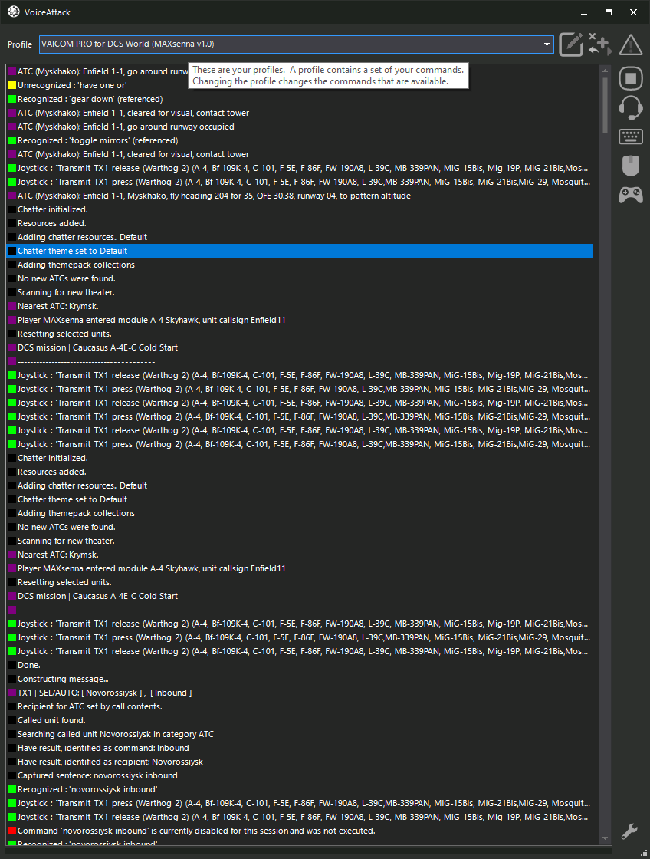Select the "Recognized : 'gear down'" log row
Screen dimensions: 650x859
pyautogui.click(x=300, y=99)
